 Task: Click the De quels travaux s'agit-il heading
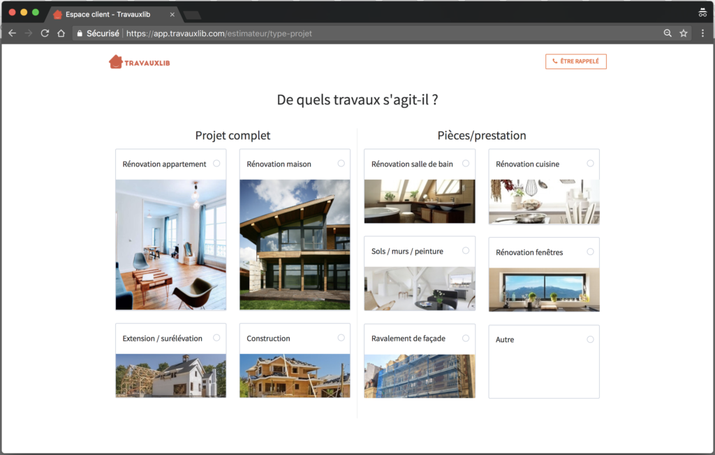click(x=357, y=100)
